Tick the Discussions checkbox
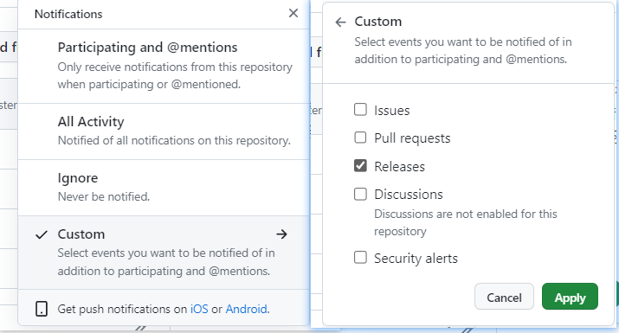619x333 pixels. coord(360,194)
